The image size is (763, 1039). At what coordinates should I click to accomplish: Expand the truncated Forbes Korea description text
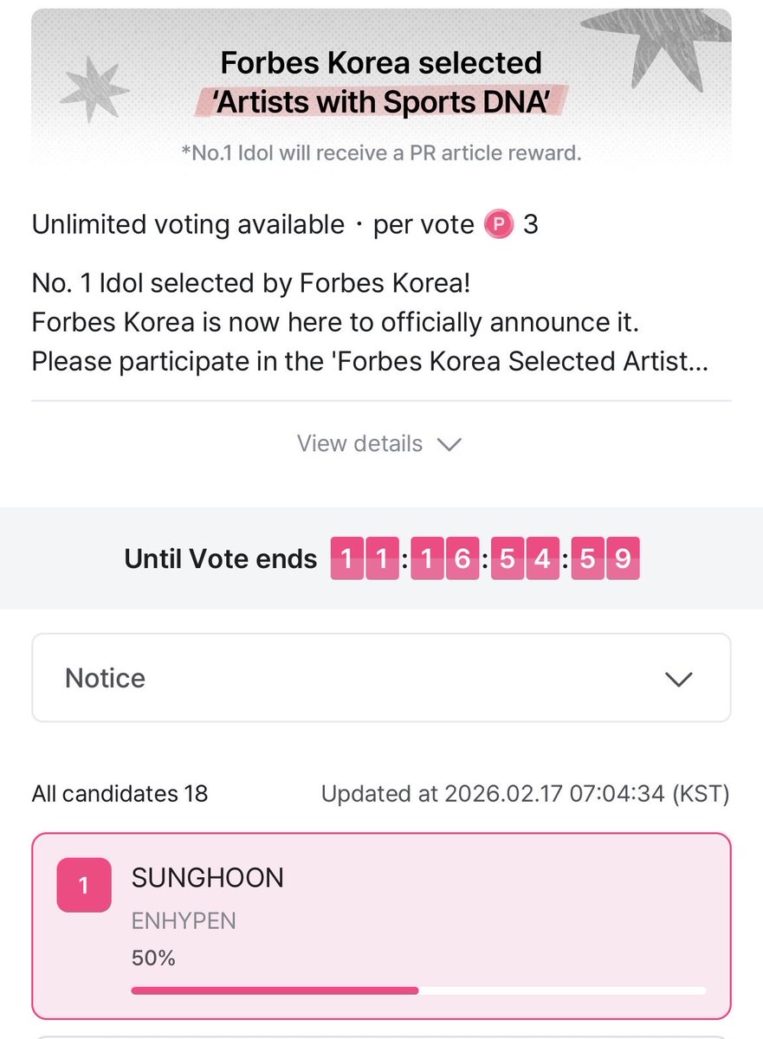click(x=370, y=361)
